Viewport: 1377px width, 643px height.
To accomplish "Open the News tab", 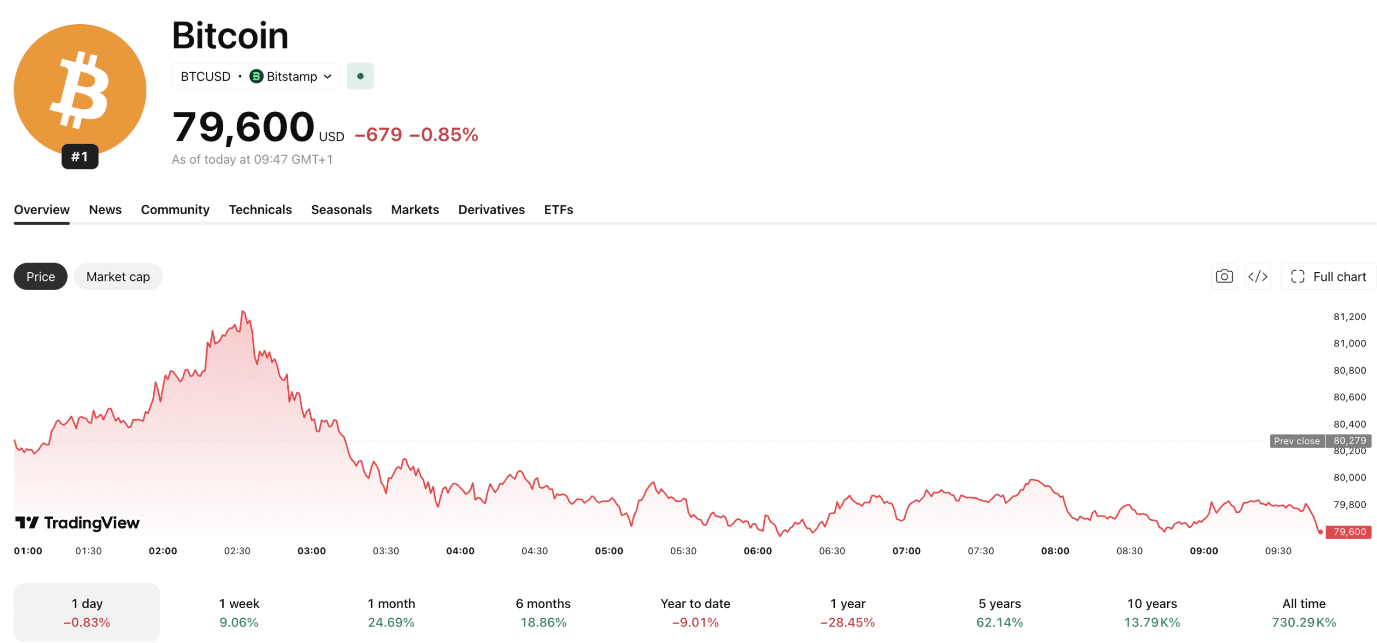I will coord(105,209).
